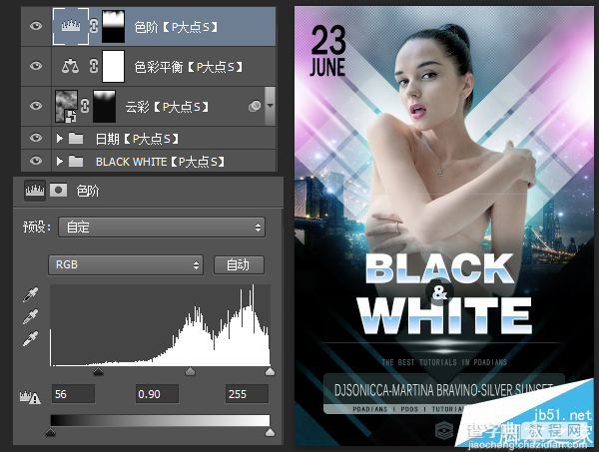The height and width of the screenshot is (452, 599).
Task: Select the BLACK WHITE【P大点S】 group name
Action: click(x=160, y=162)
